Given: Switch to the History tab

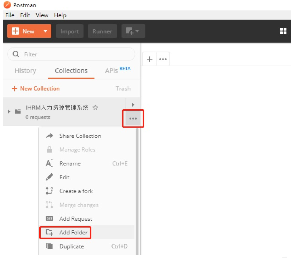Looking at the screenshot, I should pos(25,71).
